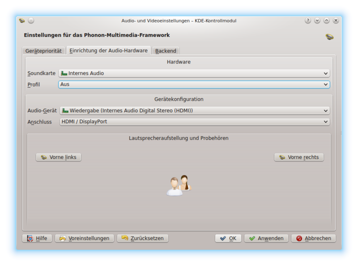
Task: Click the speaker icon on the Vorne rechts button
Action: click(281, 157)
